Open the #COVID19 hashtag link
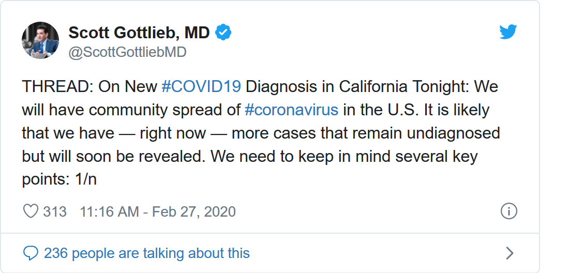This screenshot has width=569, height=273. [x=201, y=86]
